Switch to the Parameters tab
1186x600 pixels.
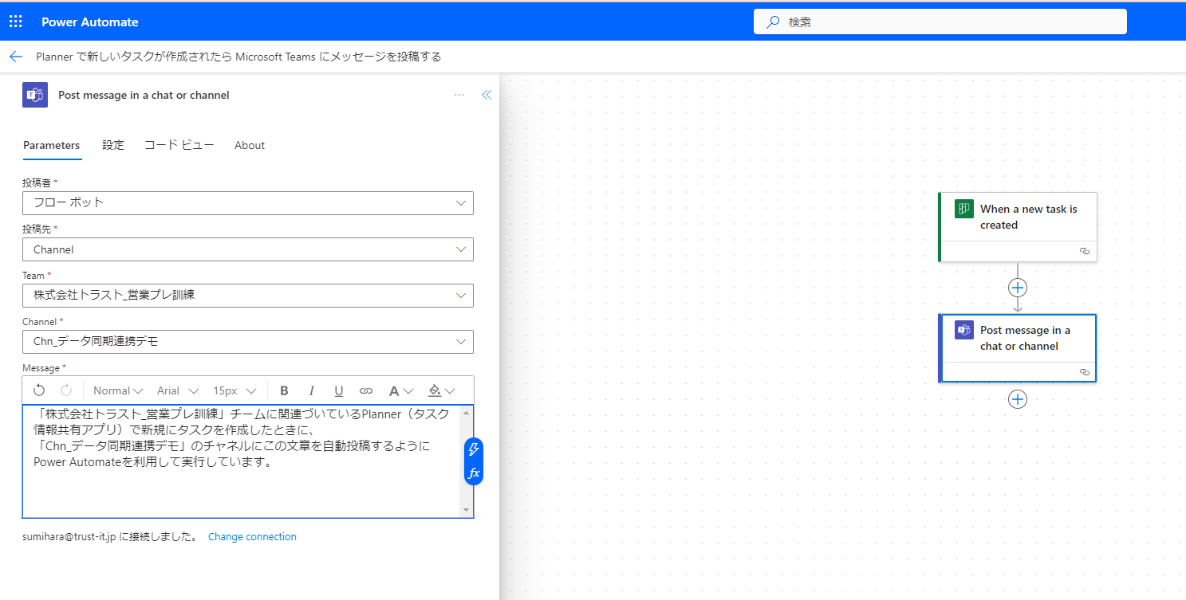coord(52,145)
